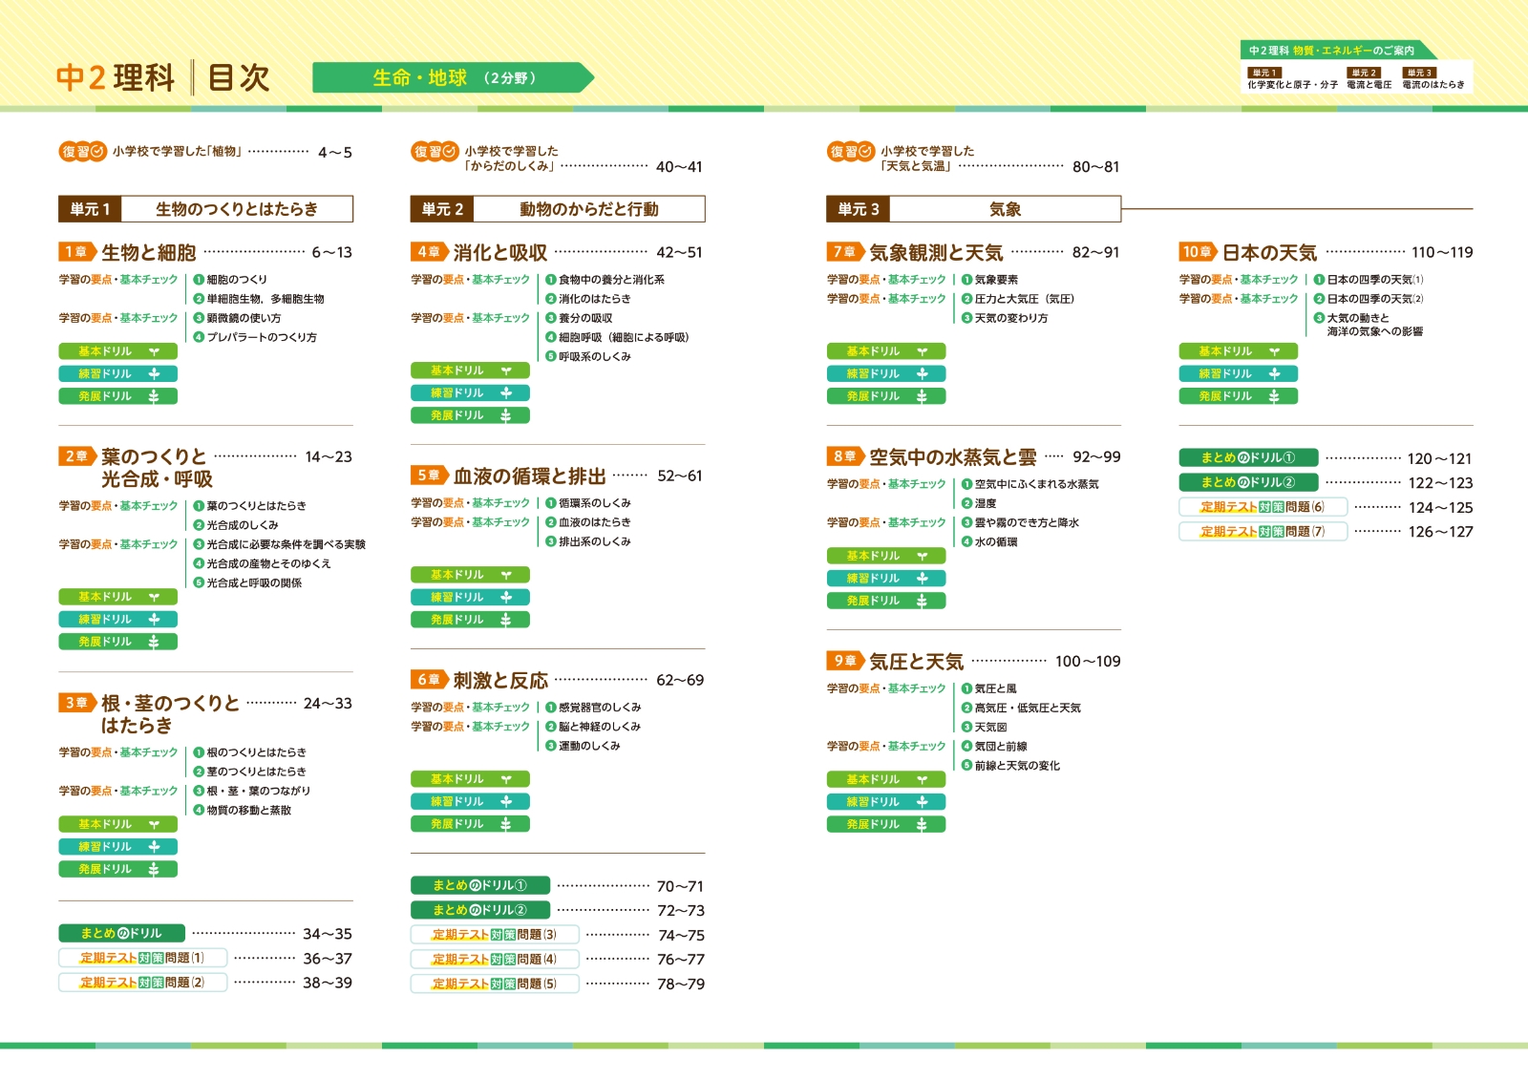Open まとめのドリル② on pages 72〜73
Image resolution: width=1528 pixels, height=1079 pixels.
tap(480, 910)
